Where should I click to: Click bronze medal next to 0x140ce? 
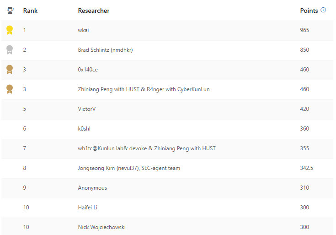(x=10, y=70)
